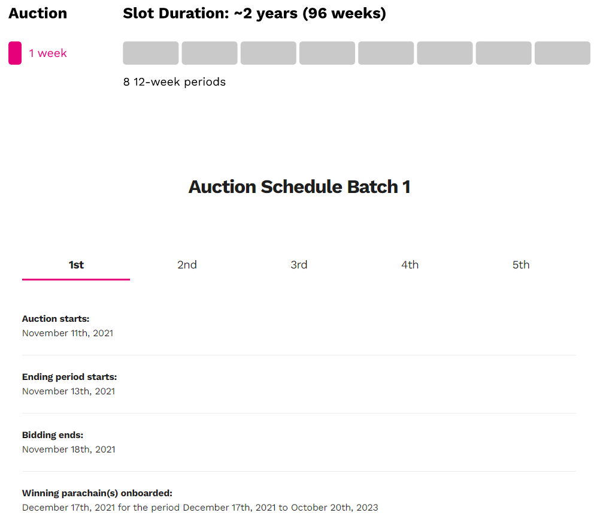Click the "November 11th, 2021" start date
597x519 pixels.
coord(68,333)
